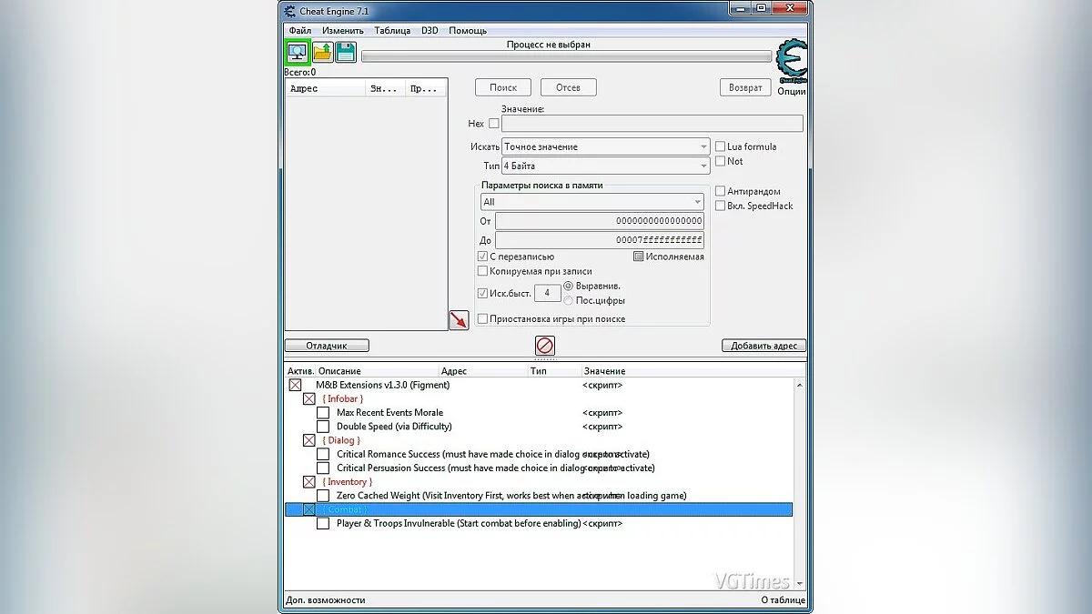
Task: Select the Пос.цифры radio button
Action: [569, 300]
